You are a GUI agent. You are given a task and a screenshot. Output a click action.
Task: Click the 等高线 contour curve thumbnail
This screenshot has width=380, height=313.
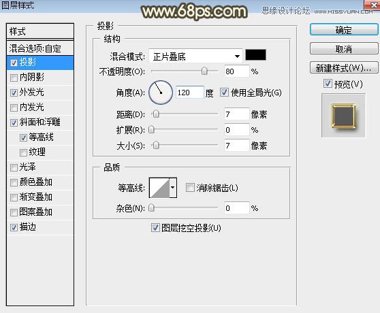coord(159,188)
